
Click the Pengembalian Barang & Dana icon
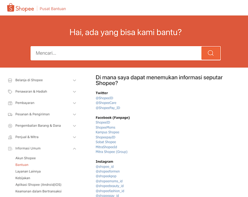click(x=10, y=126)
